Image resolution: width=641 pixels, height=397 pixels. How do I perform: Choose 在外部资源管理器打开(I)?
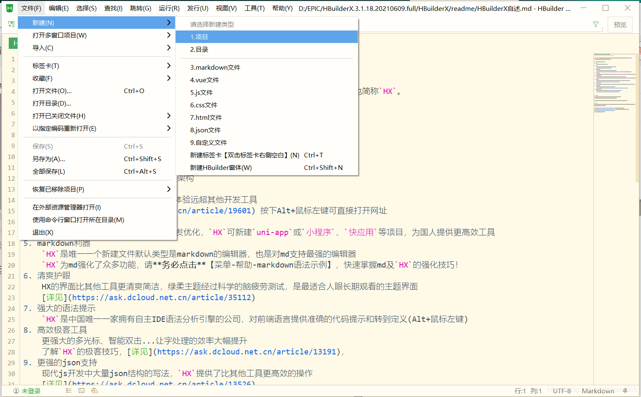click(x=97, y=207)
